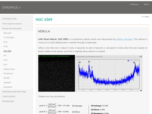Click '(H) Hydrogen: 27,14%' result
Viewport: 152px width, 114px height.
99,106
